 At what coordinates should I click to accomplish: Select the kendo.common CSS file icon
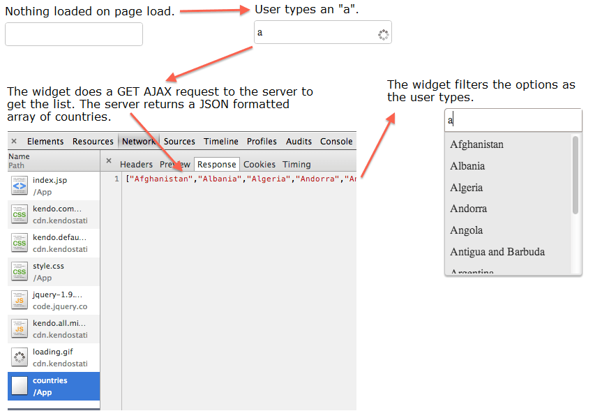click(x=20, y=214)
